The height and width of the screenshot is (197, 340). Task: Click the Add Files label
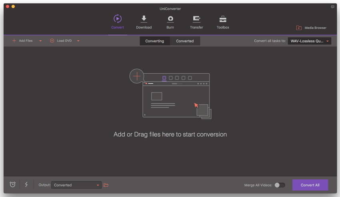26,40
